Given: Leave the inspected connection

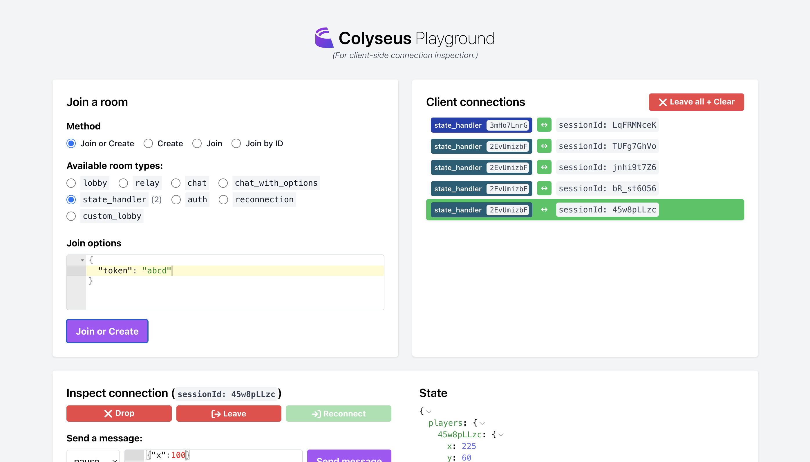Looking at the screenshot, I should pos(229,414).
